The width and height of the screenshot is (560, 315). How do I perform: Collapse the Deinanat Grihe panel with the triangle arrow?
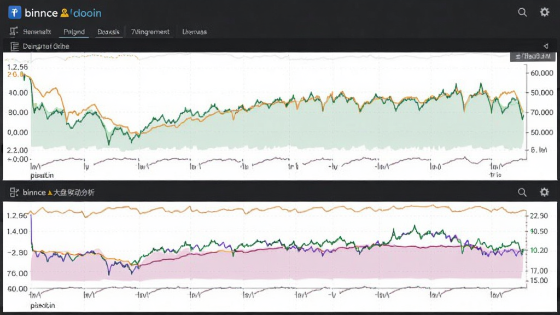click(546, 46)
